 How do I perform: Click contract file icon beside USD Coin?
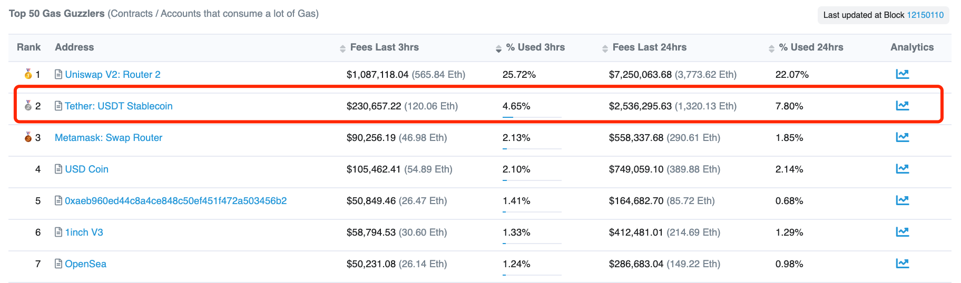[58, 169]
